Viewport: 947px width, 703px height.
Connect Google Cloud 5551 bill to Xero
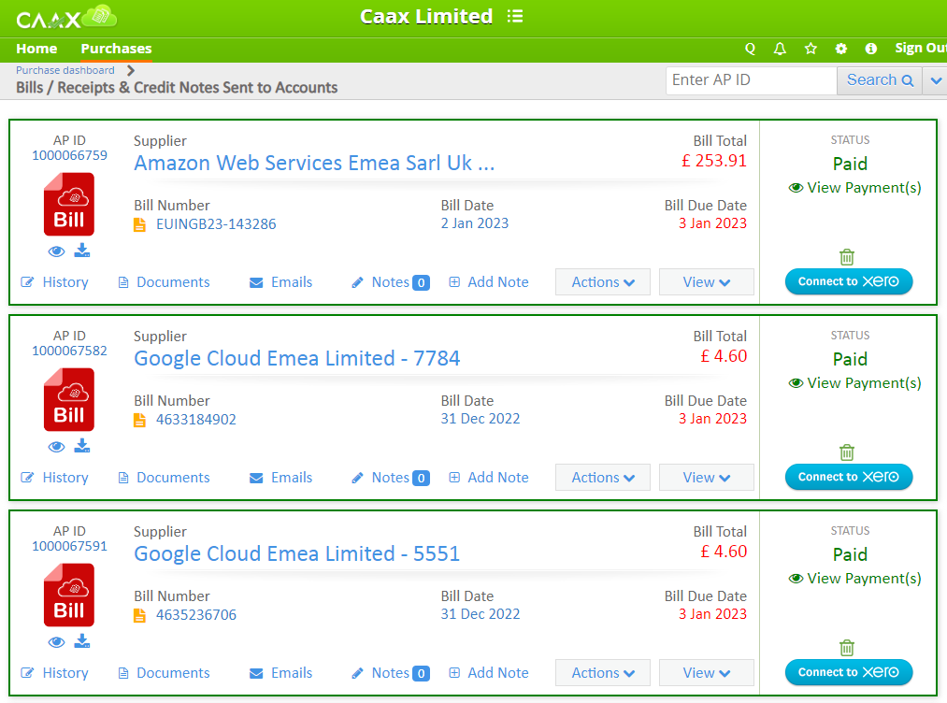coord(849,672)
